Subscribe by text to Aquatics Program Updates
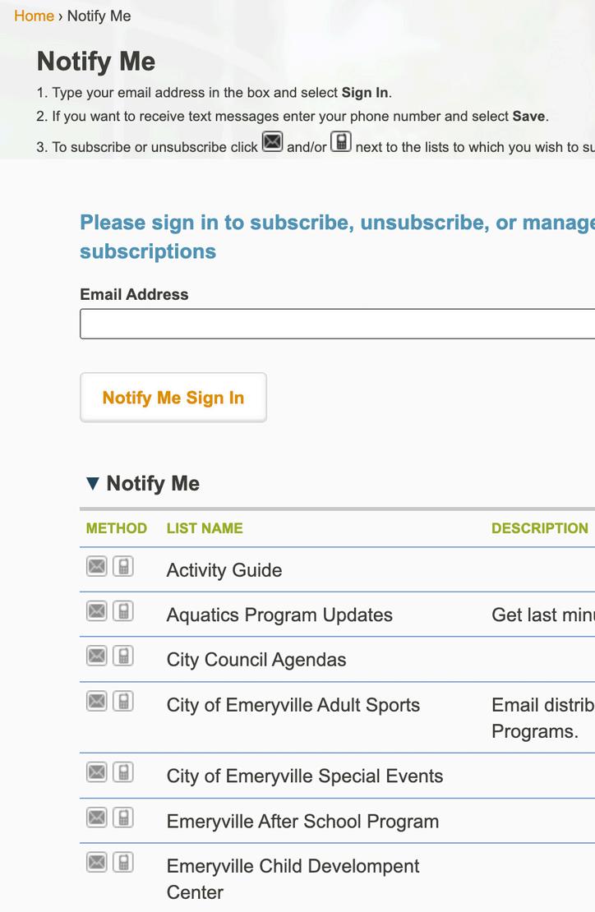The height and width of the screenshot is (912, 595). 123,611
